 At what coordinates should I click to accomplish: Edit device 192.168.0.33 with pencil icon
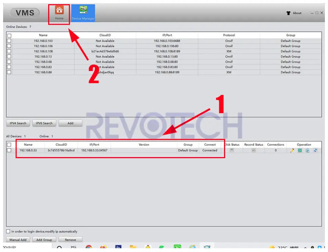click(292, 151)
